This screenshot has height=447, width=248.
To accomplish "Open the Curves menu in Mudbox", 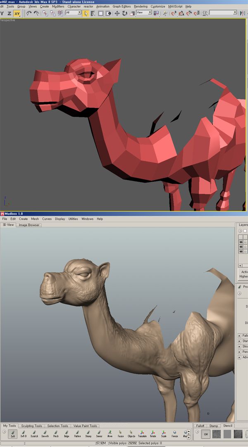I will click(x=47, y=219).
